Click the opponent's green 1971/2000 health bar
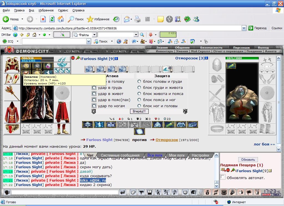284x206 pixels. tap(242, 58)
